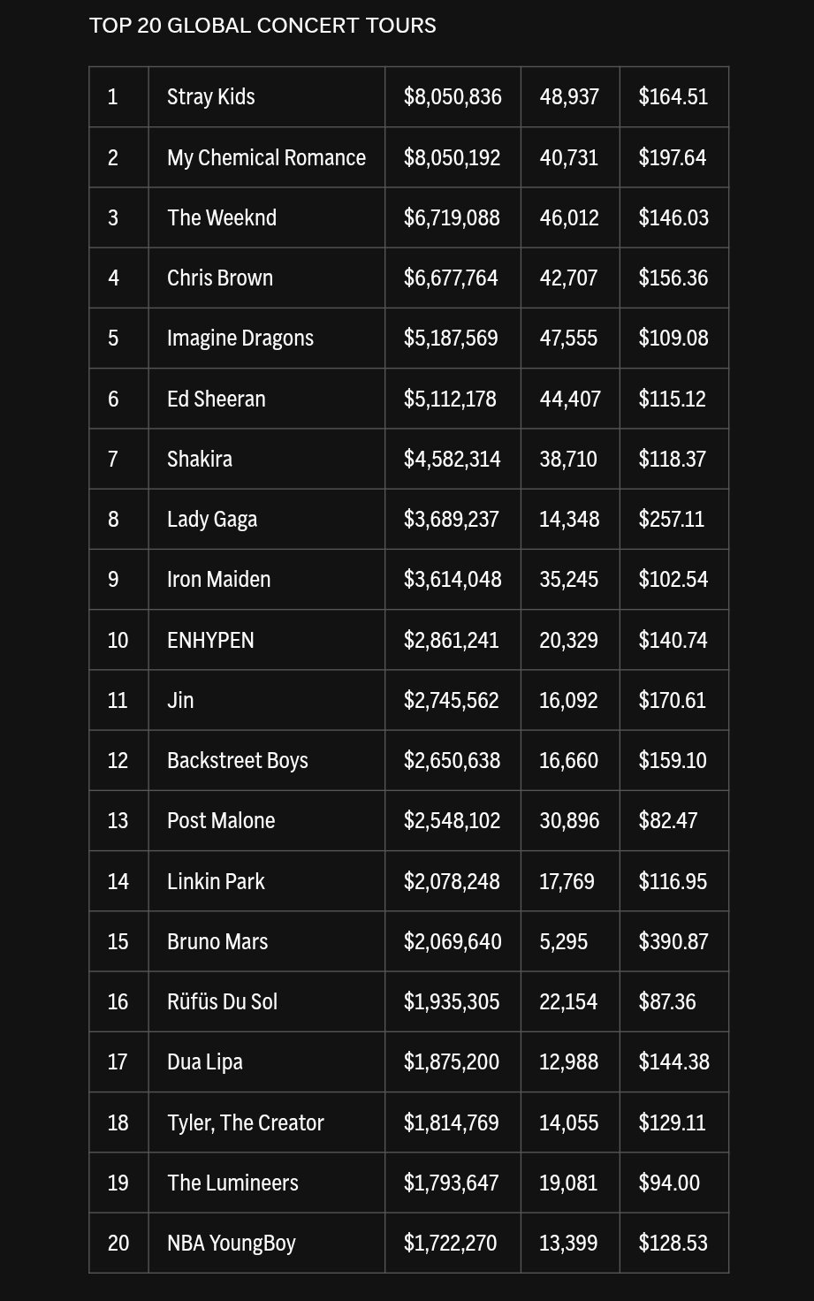Select the Stray Kids artist name

pyautogui.click(x=211, y=96)
